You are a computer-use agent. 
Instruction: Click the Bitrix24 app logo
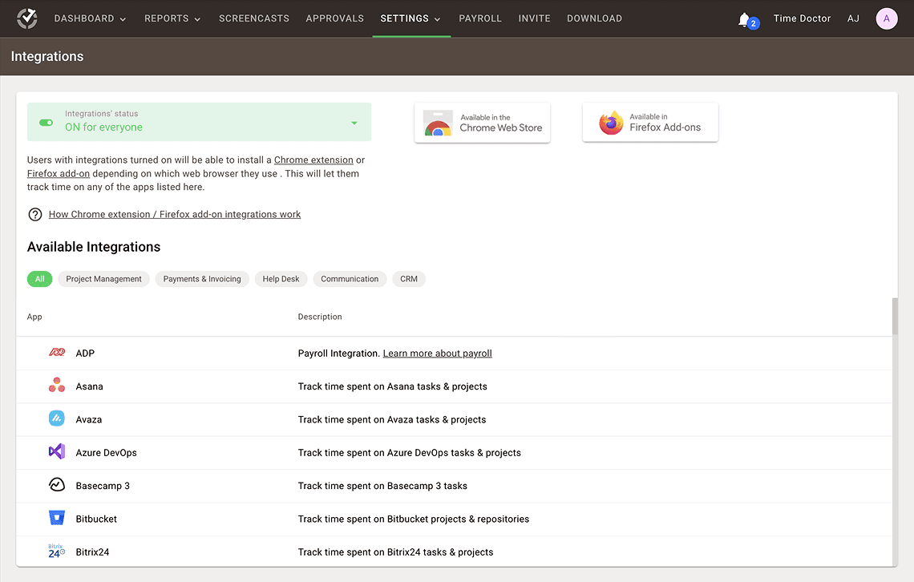tap(57, 551)
